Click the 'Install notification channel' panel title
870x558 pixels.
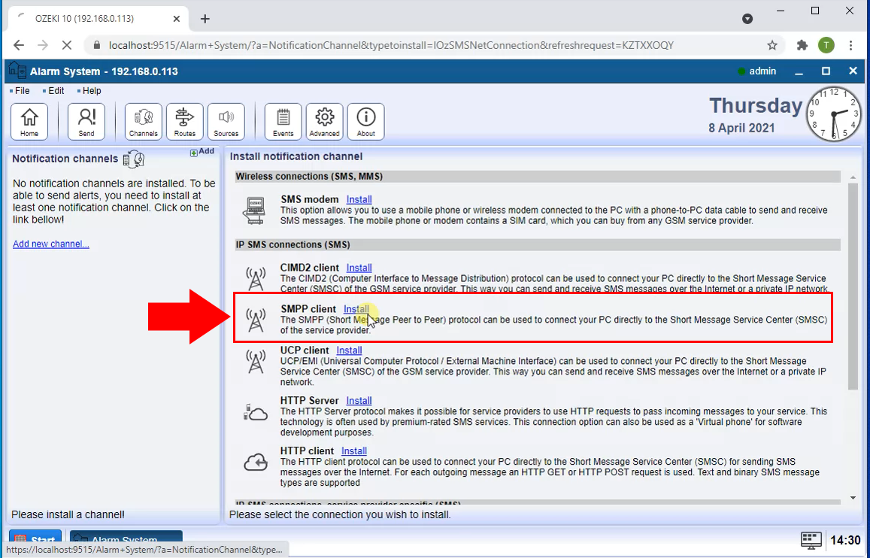(x=296, y=157)
